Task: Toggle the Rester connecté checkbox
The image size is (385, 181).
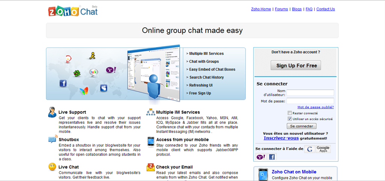Action: click(x=290, y=113)
